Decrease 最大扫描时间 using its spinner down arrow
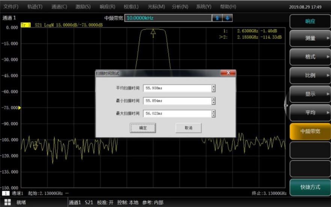Image resolution: width=331 pixels, height=207 pixels. point(213,115)
